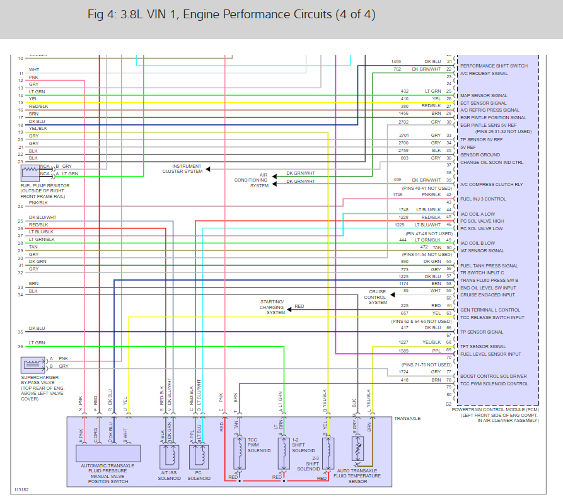Click 'AIR CONDITIONING SYSTEM' label
The image size is (563, 502).
click(252, 180)
